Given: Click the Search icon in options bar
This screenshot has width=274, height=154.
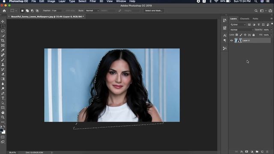Looking at the screenshot, I should pyautogui.click(x=256, y=11).
